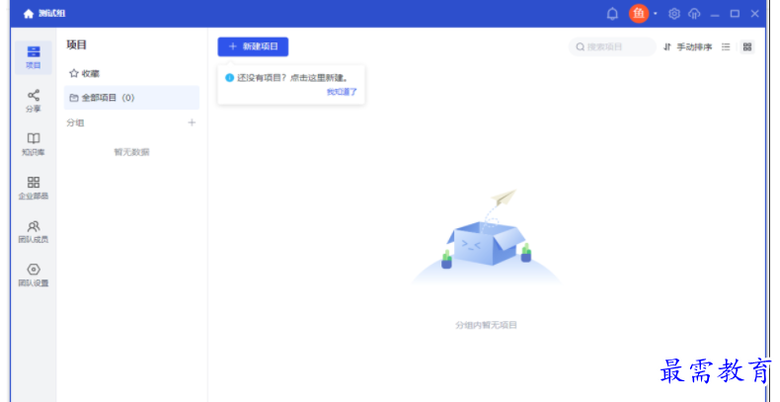Select 全部项目 (0) entry
The width and height of the screenshot is (780, 402).
click(131, 98)
